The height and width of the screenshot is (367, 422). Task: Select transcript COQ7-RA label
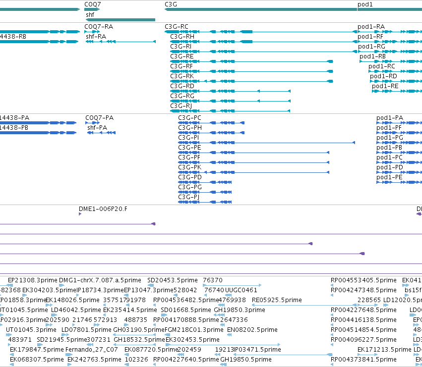click(x=99, y=27)
